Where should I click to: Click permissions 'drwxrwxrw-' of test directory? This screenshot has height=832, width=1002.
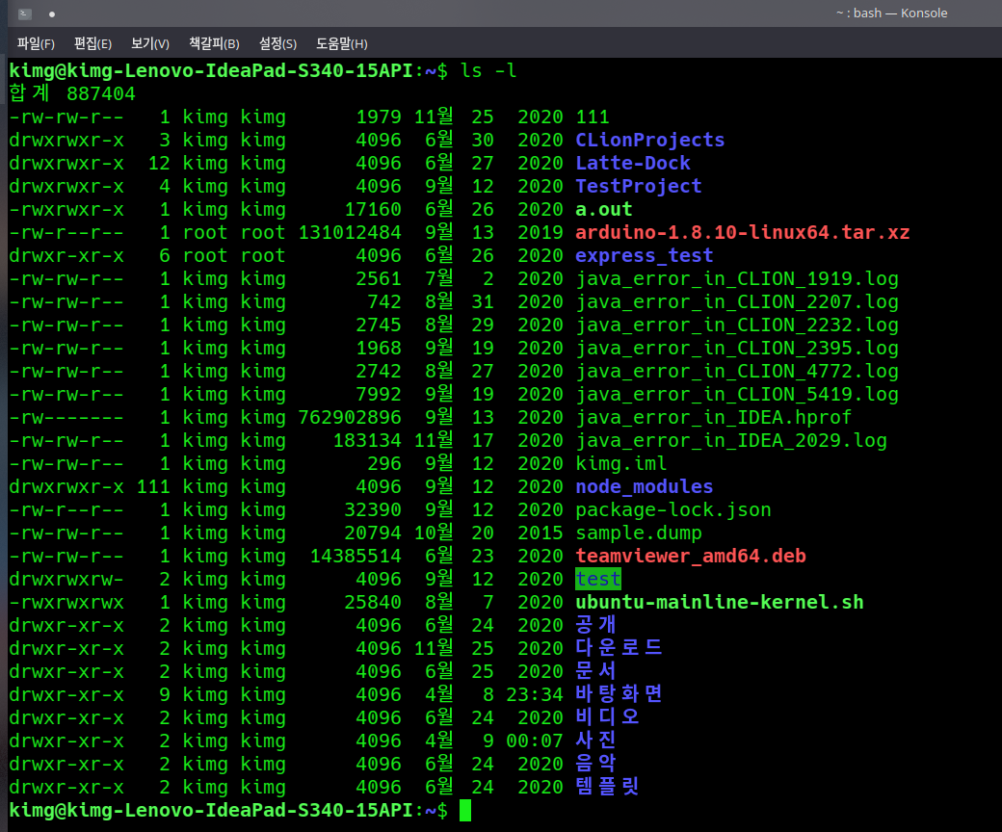(x=66, y=579)
